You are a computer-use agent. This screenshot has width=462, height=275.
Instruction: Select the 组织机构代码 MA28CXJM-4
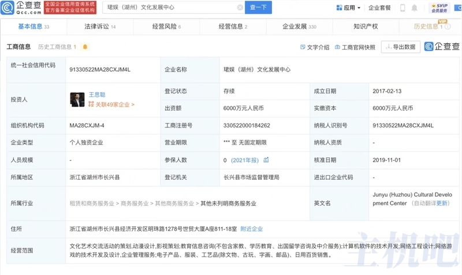coord(87,125)
